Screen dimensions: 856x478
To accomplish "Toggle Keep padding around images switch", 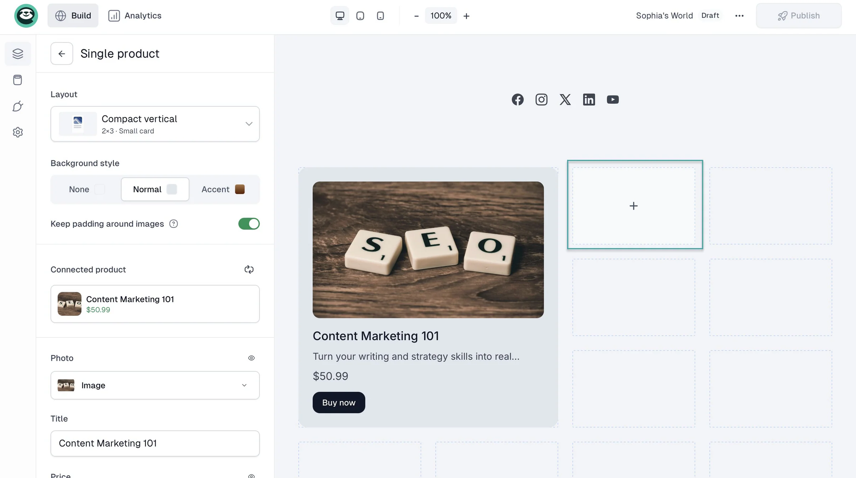I will [249, 224].
